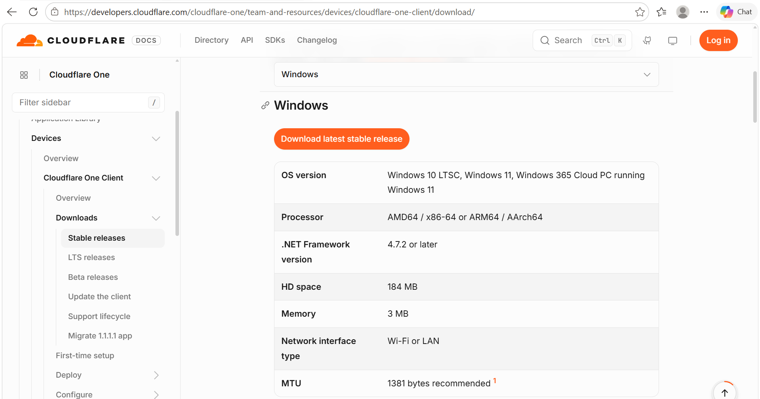760x399 pixels.
Task: Expand the Configure section
Action: tap(156, 395)
